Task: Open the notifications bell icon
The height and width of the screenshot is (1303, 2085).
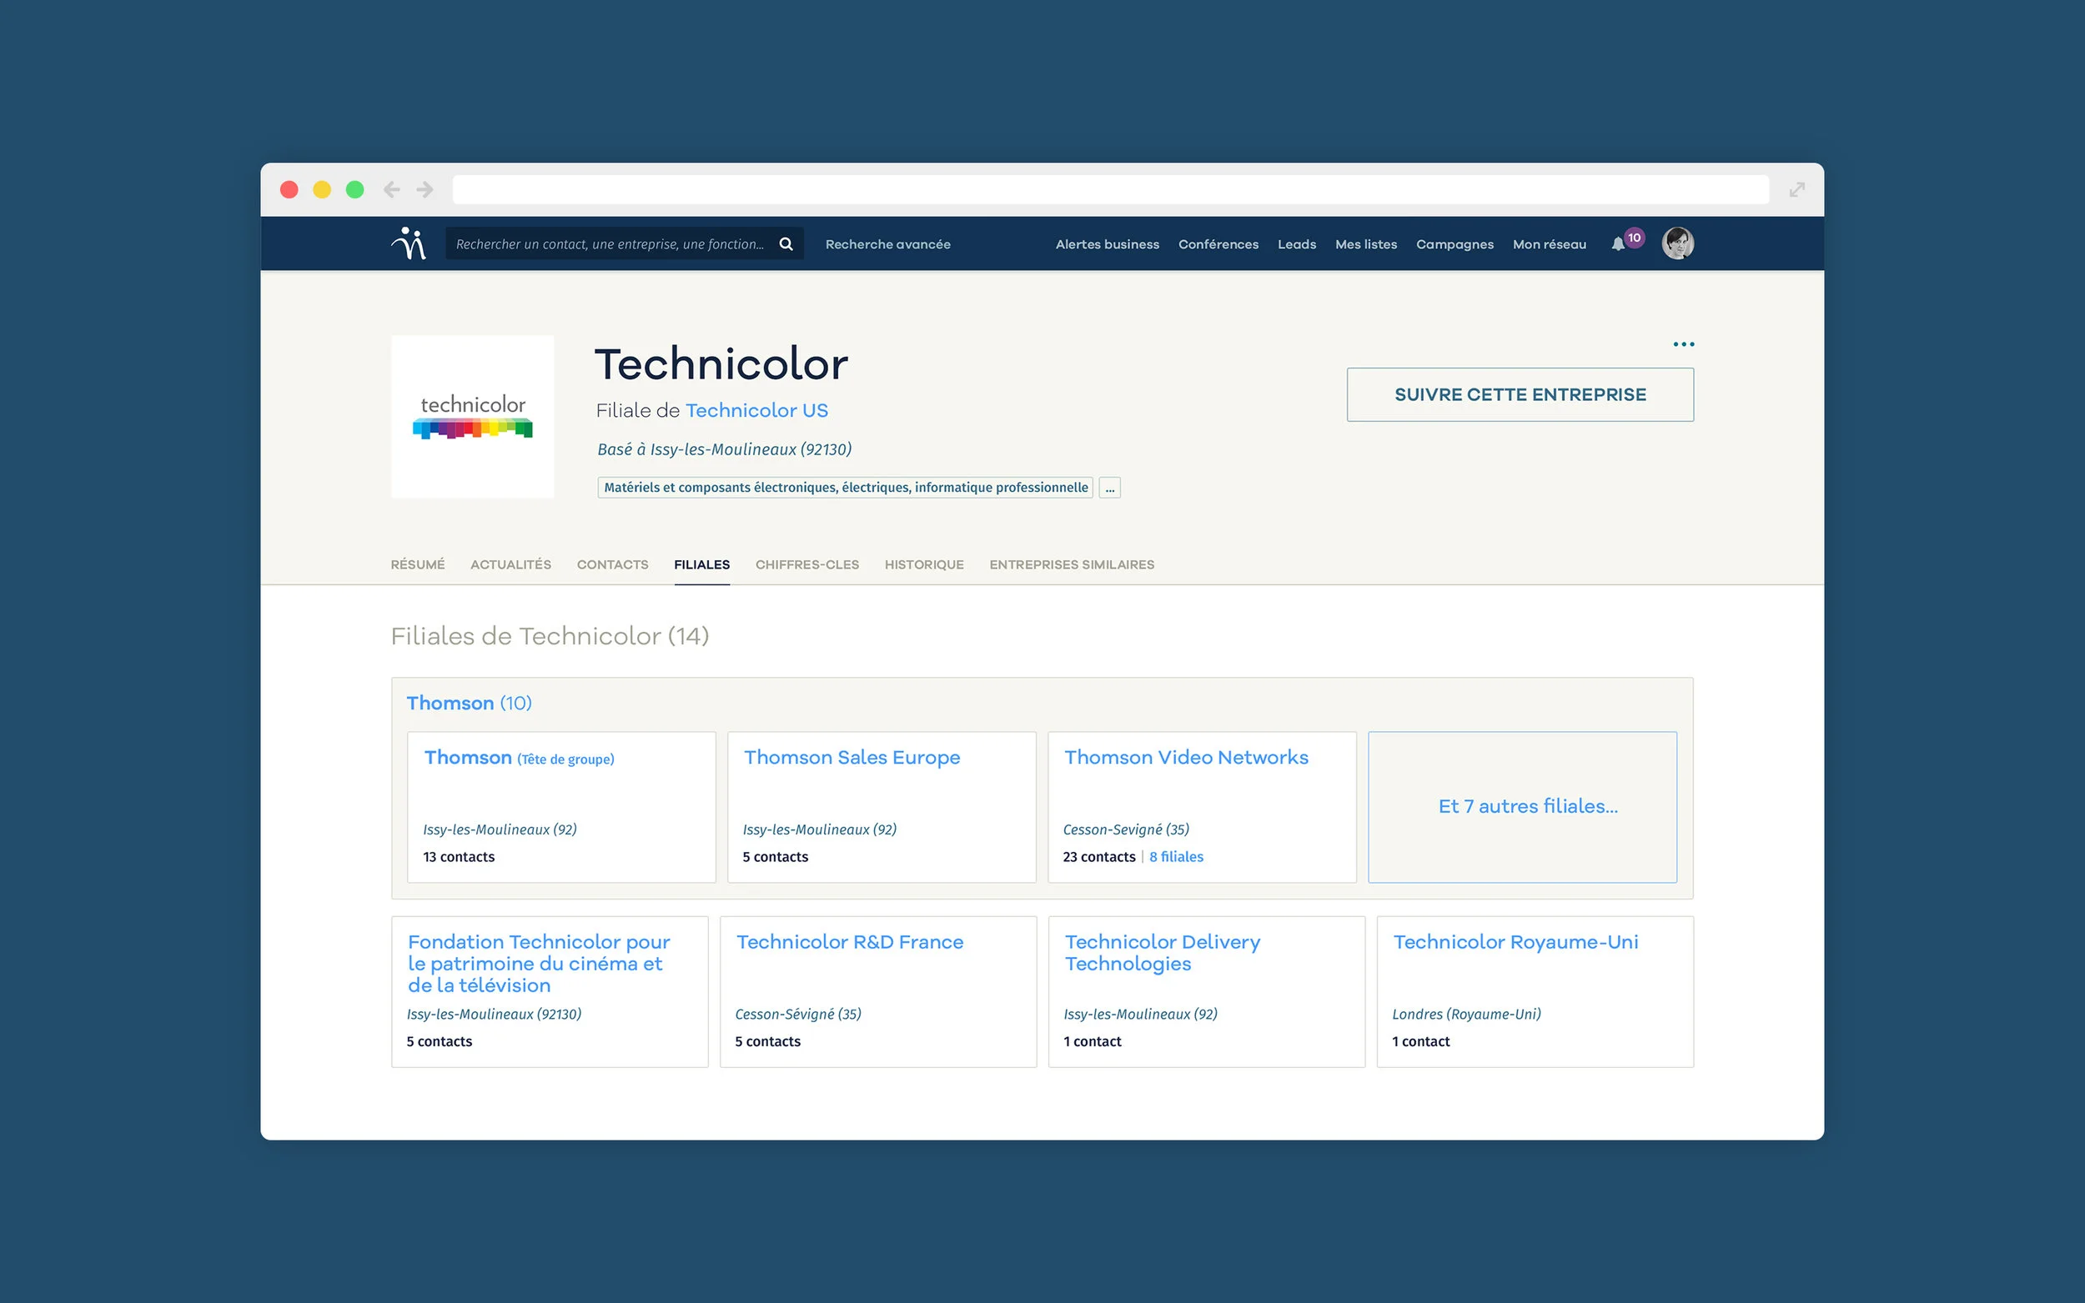Action: pyautogui.click(x=1618, y=245)
